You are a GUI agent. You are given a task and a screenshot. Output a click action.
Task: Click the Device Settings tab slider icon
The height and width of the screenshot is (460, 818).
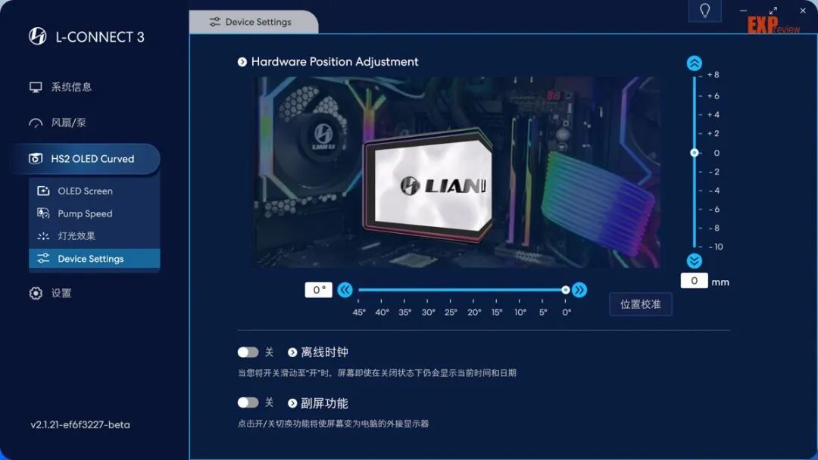(x=214, y=22)
